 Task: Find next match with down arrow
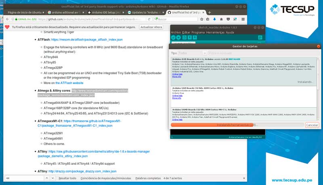53,178
